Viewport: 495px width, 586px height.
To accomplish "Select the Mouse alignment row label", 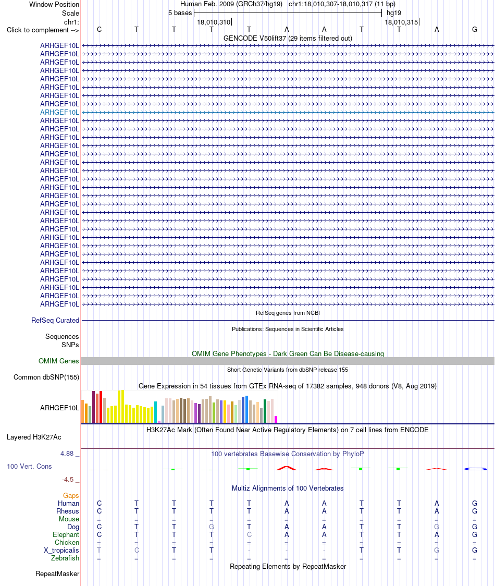I will (x=69, y=519).
